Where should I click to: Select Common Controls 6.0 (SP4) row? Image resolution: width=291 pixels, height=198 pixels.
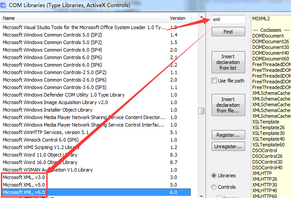point(96,50)
